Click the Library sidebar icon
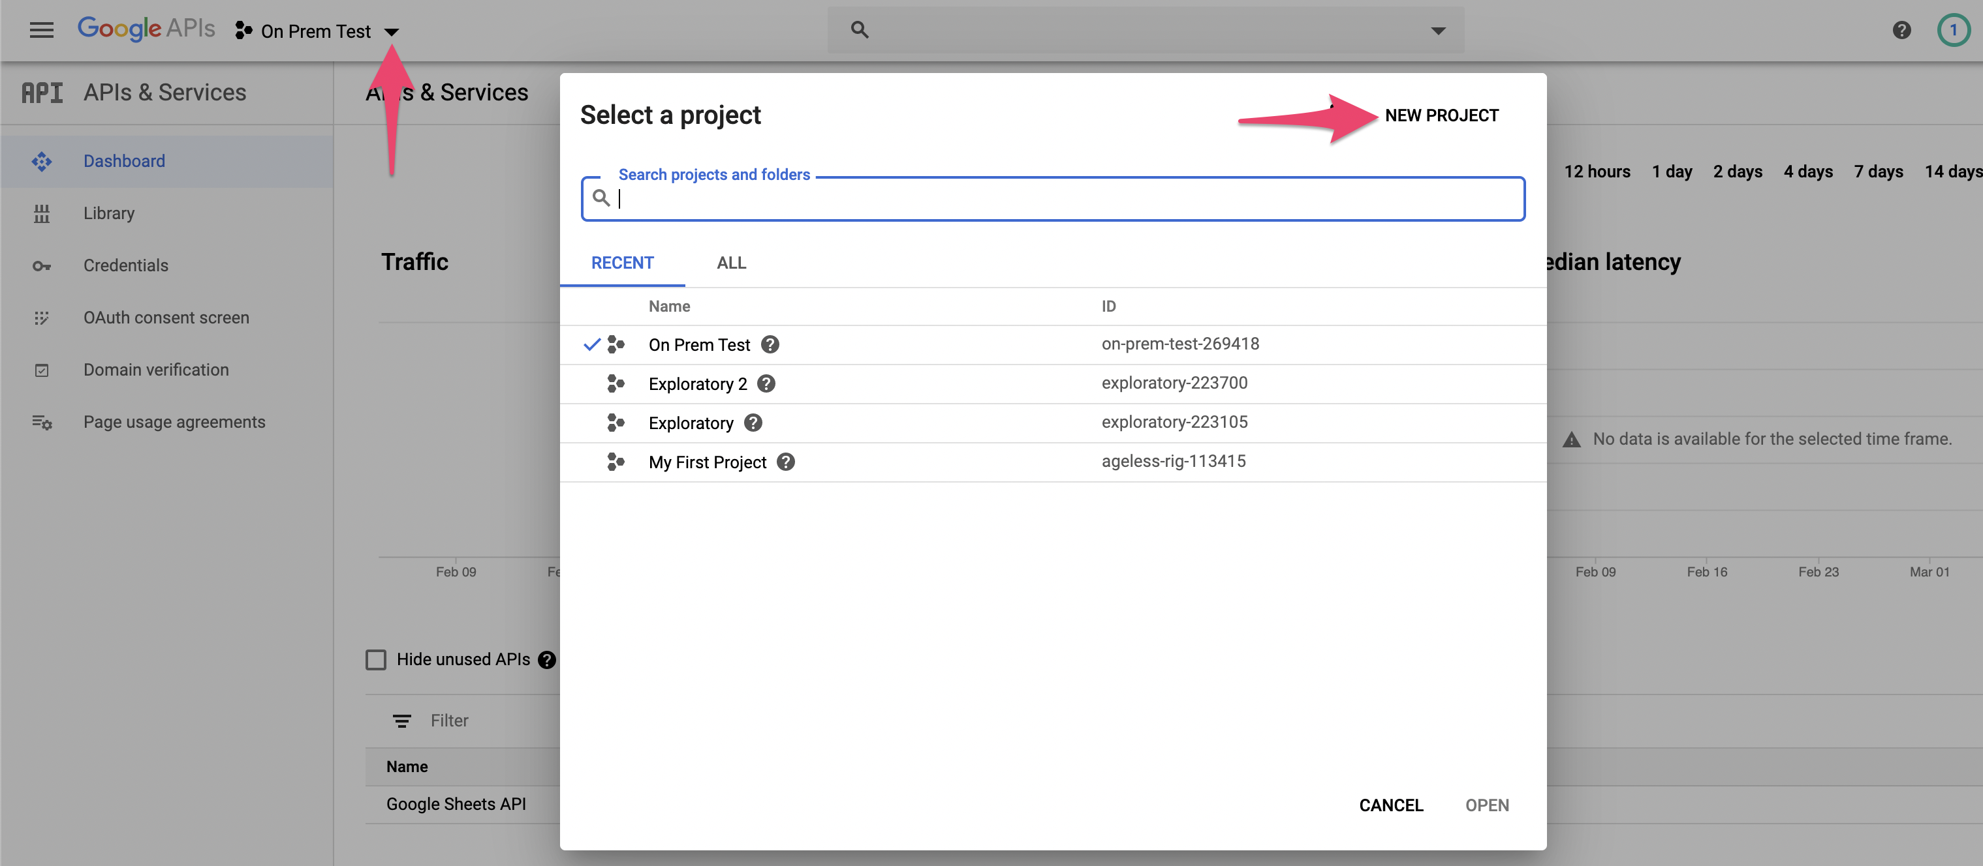Screen dimensions: 1983x866 tap(42, 214)
